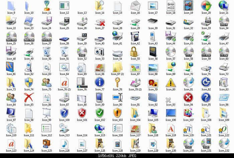Click the DVD-RW disc icon Icon_37

(47, 36)
